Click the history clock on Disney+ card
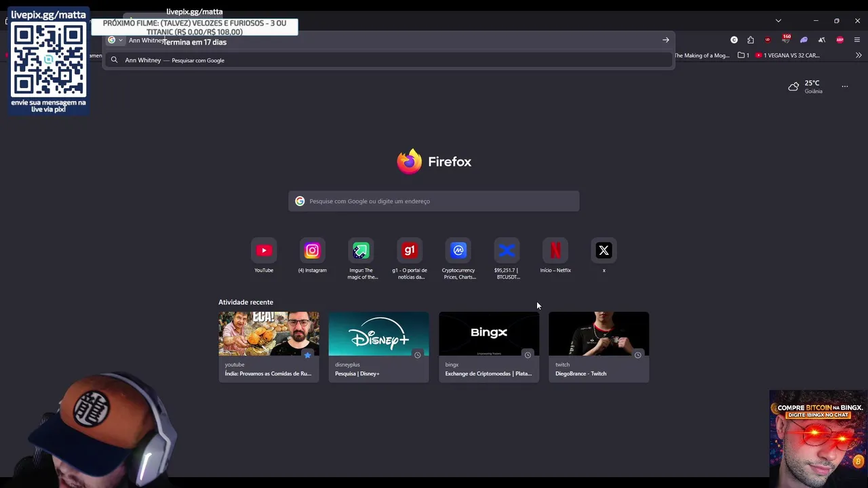The height and width of the screenshot is (488, 868). tap(417, 354)
